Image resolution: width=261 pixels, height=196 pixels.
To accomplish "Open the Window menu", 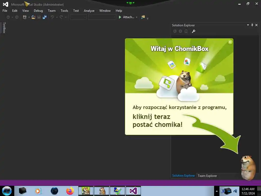I will click(x=105, y=11).
